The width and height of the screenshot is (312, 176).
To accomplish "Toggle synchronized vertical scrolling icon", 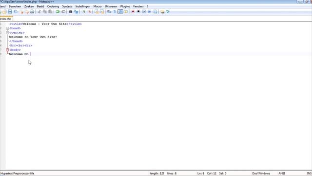I will tap(97, 12).
